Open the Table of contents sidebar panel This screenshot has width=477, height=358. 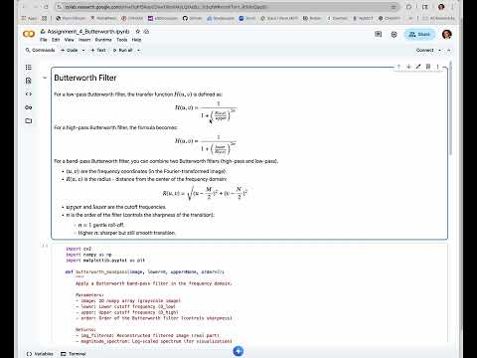point(29,67)
